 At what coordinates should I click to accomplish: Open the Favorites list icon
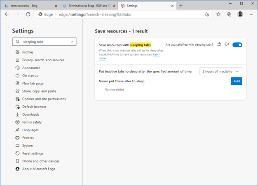(218, 14)
